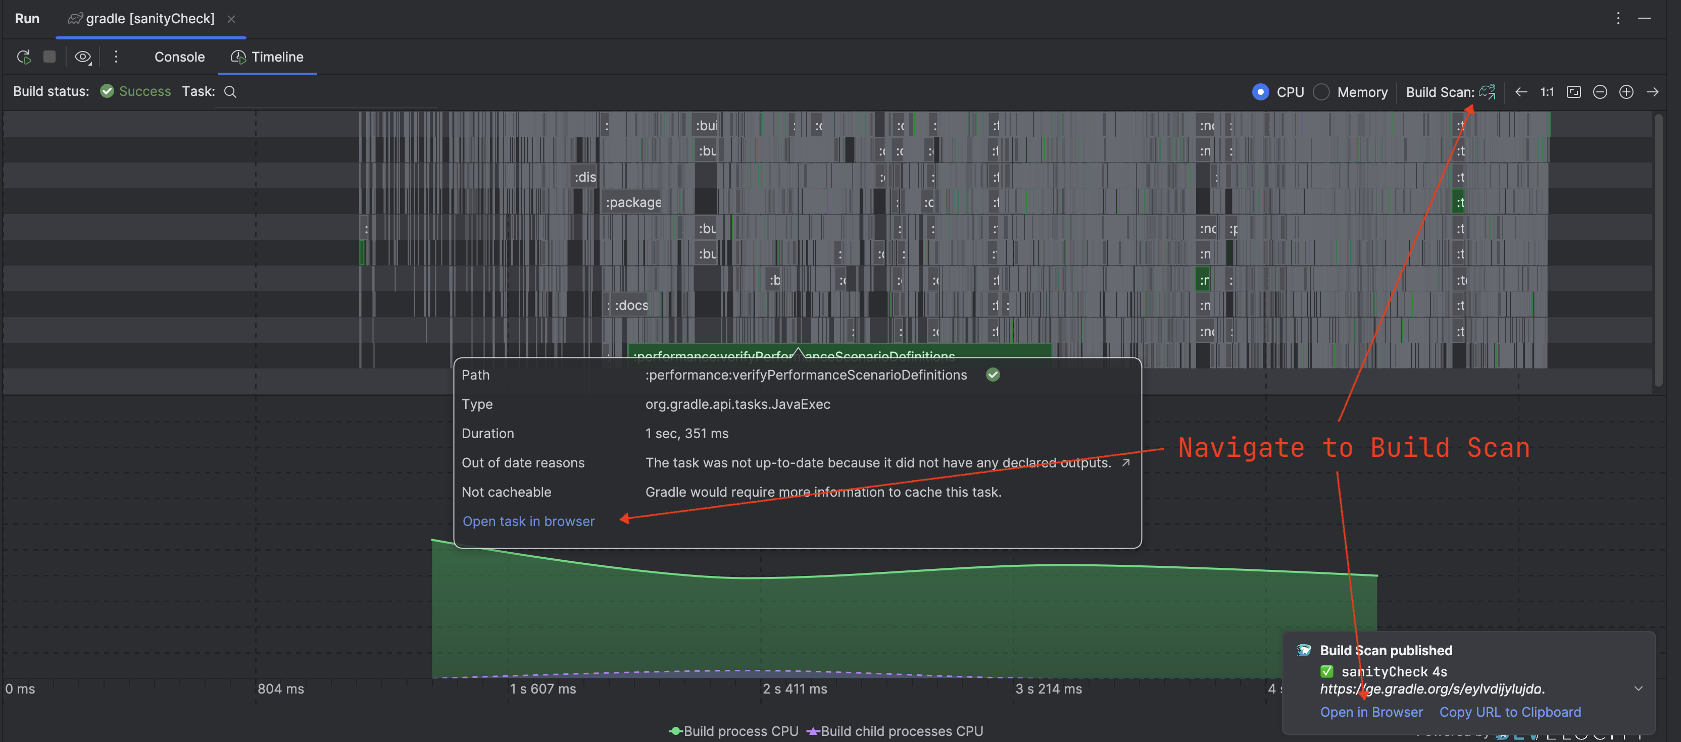The height and width of the screenshot is (742, 1681).
Task: Click the Stop build icon
Action: (x=50, y=57)
